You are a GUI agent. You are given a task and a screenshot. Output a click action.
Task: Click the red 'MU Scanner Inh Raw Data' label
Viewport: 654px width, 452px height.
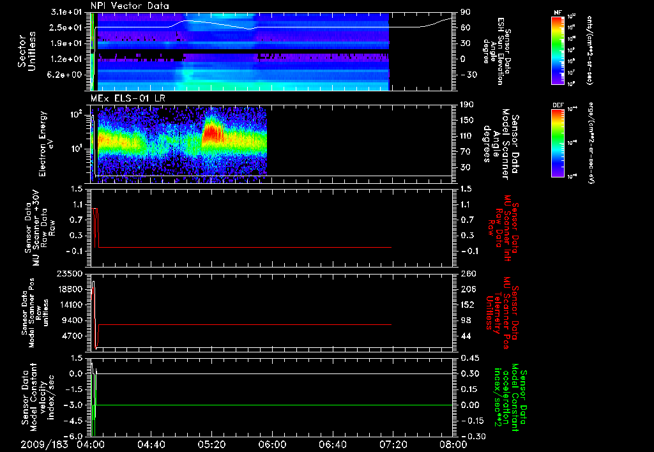(x=503, y=228)
